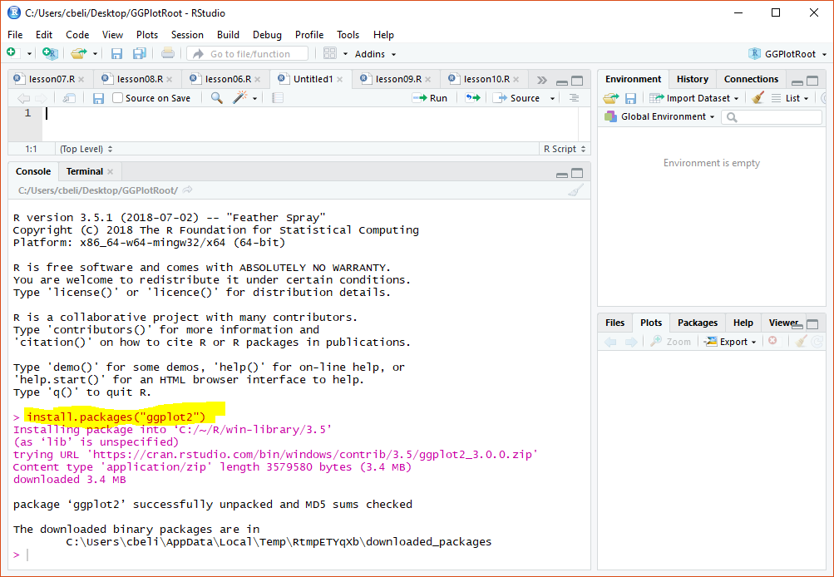Viewport: 834px width, 577px height.
Task: Switch to the Packages tab
Action: click(697, 323)
